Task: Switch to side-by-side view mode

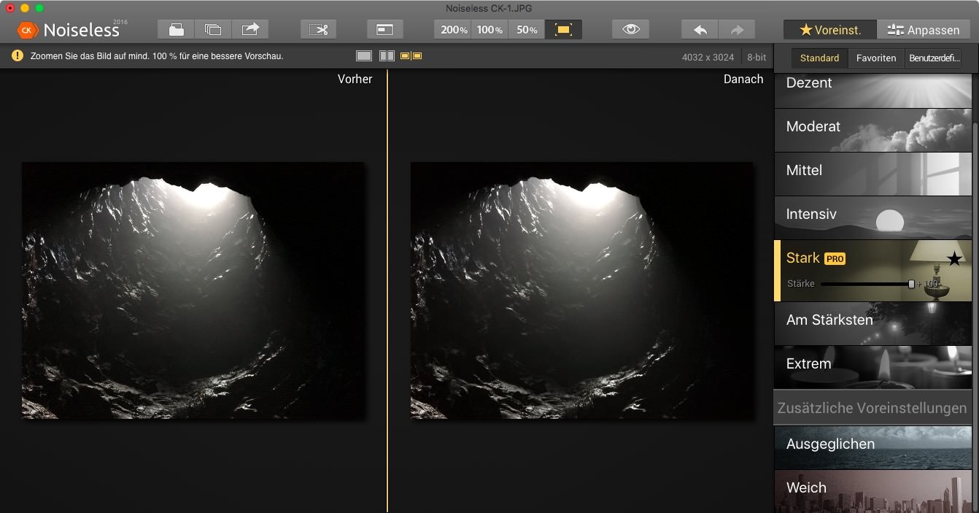Action: [411, 56]
